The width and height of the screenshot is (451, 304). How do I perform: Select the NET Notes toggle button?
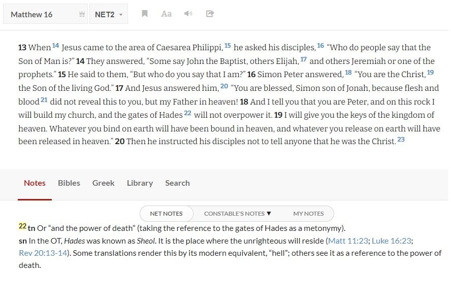tap(166, 214)
